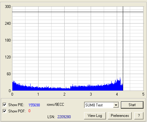Click the highest blue error spike past the 4 mark

120,79
